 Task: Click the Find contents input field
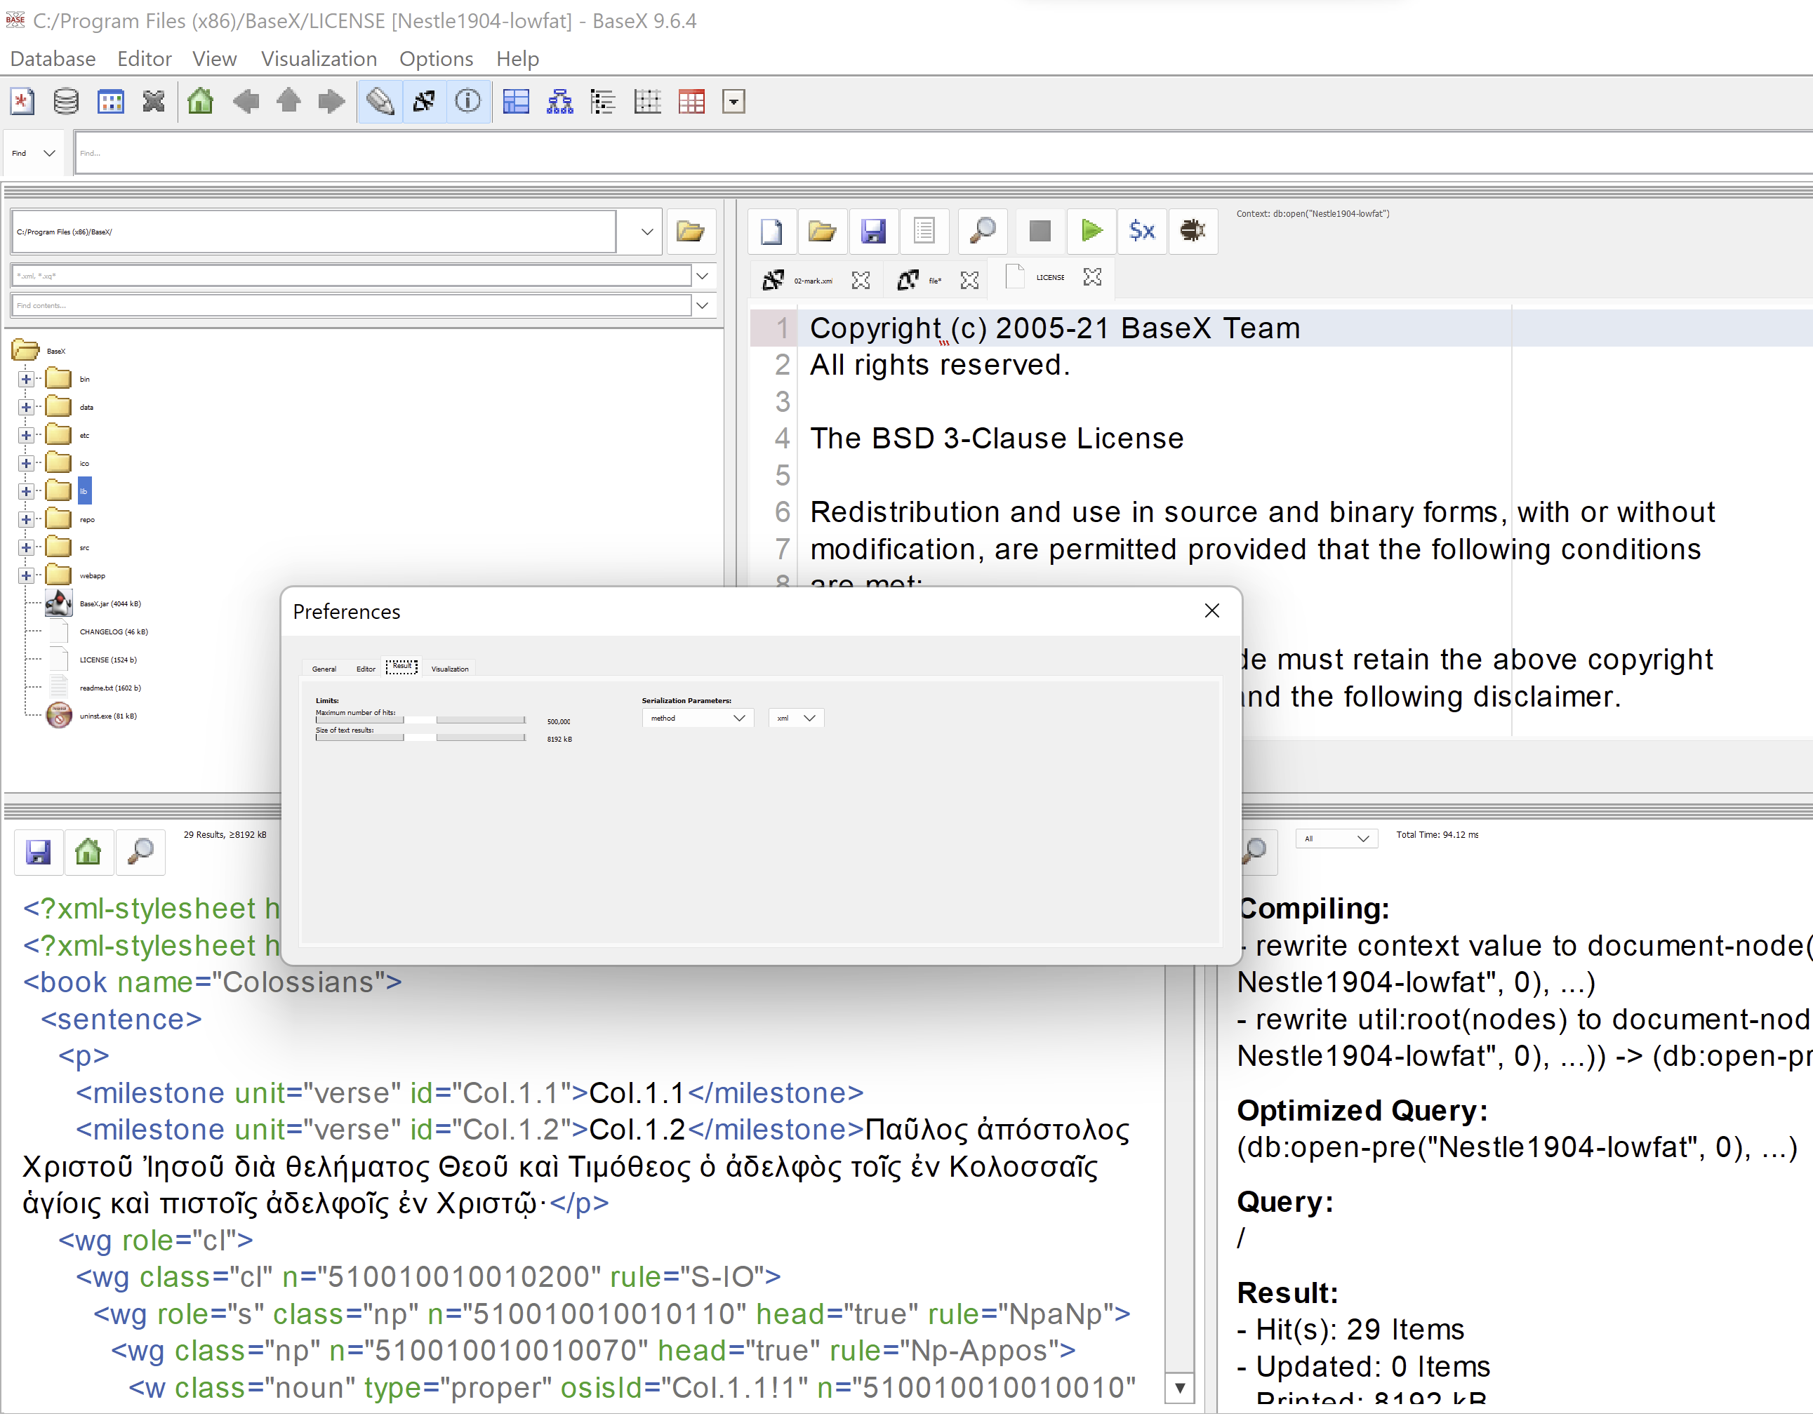coord(351,305)
